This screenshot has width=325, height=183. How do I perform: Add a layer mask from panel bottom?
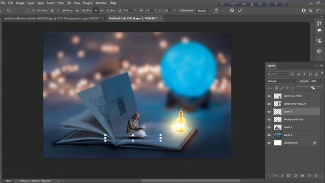[x=288, y=176]
